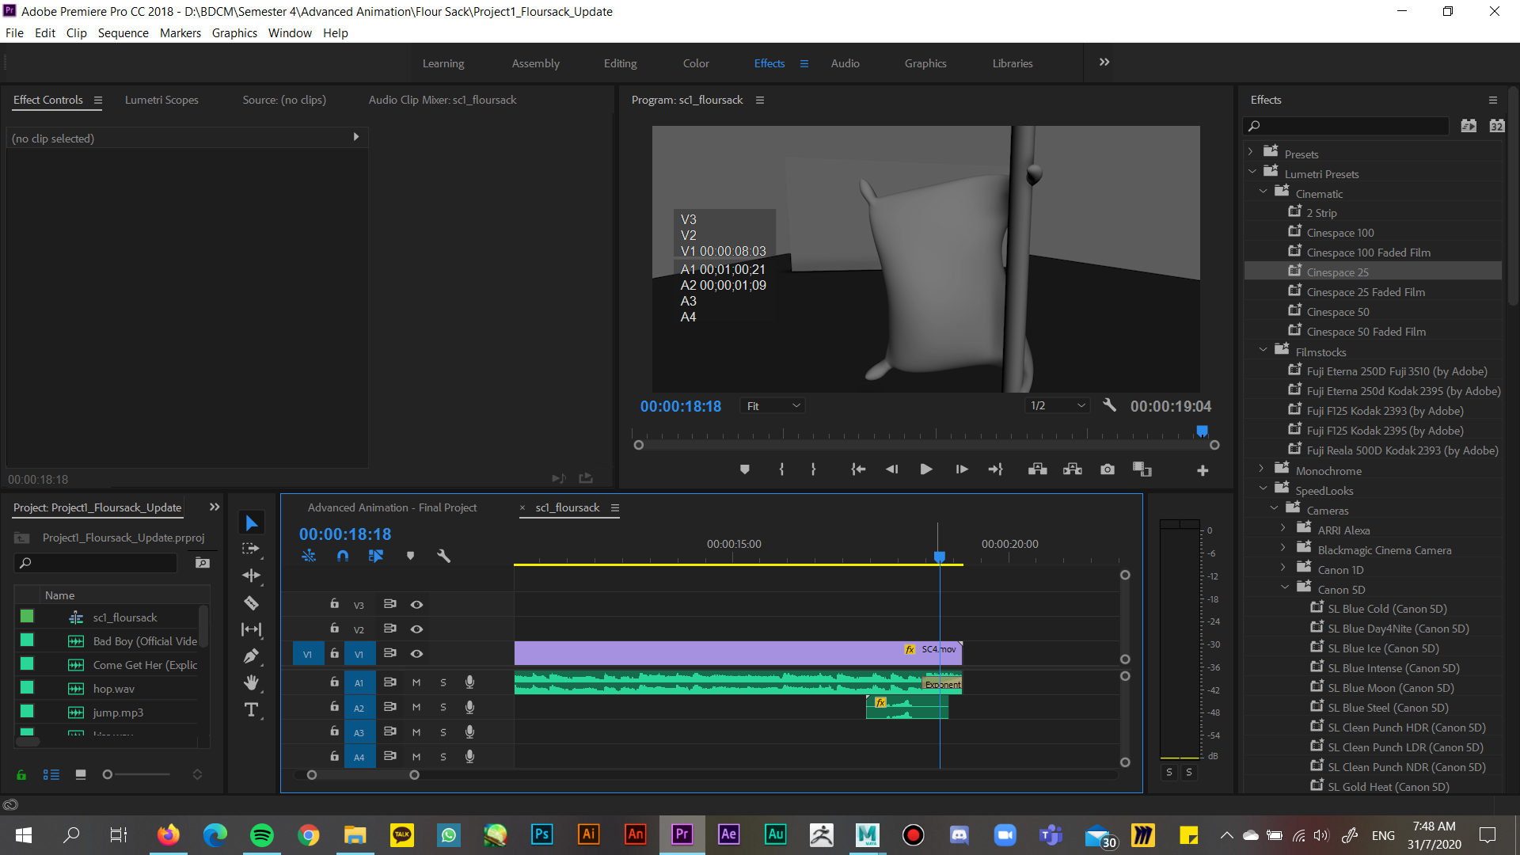Select the Hand tool

[251, 682]
